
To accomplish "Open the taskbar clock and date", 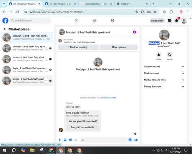I will [x=176, y=150].
